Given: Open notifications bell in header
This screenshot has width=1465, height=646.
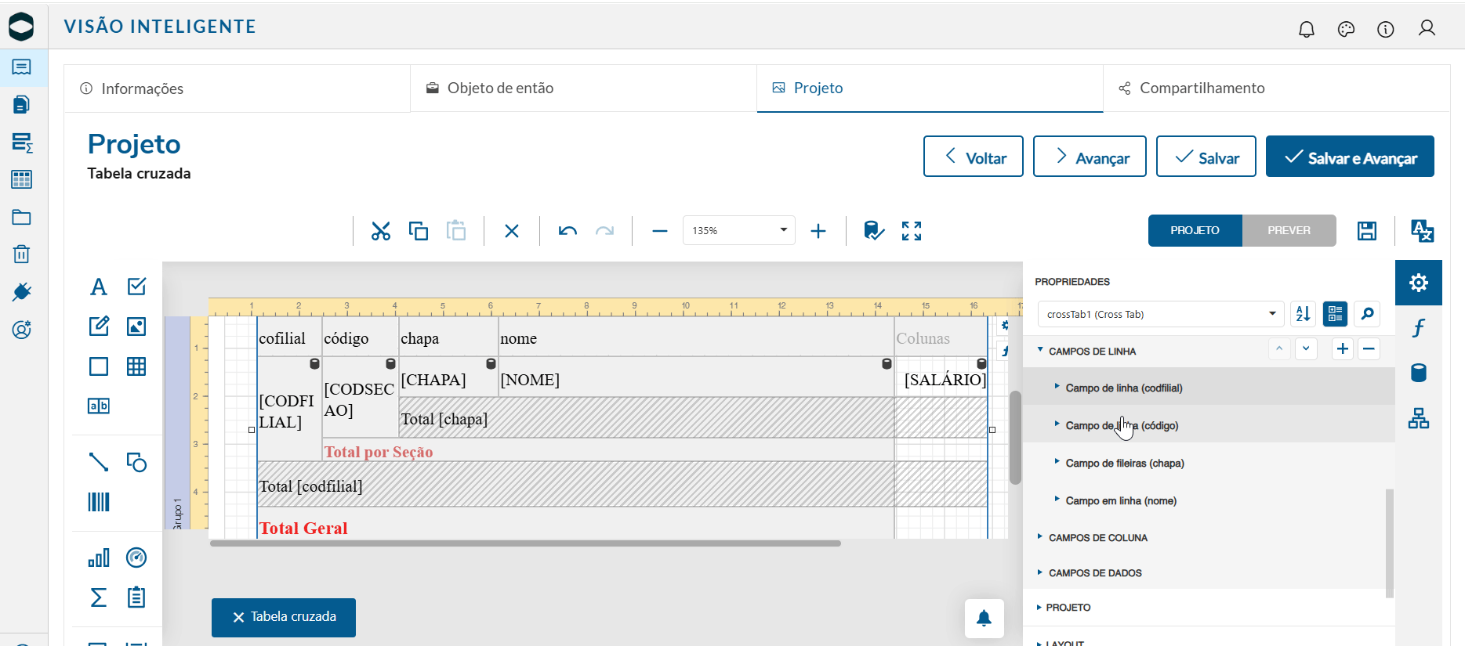Looking at the screenshot, I should click(1307, 29).
